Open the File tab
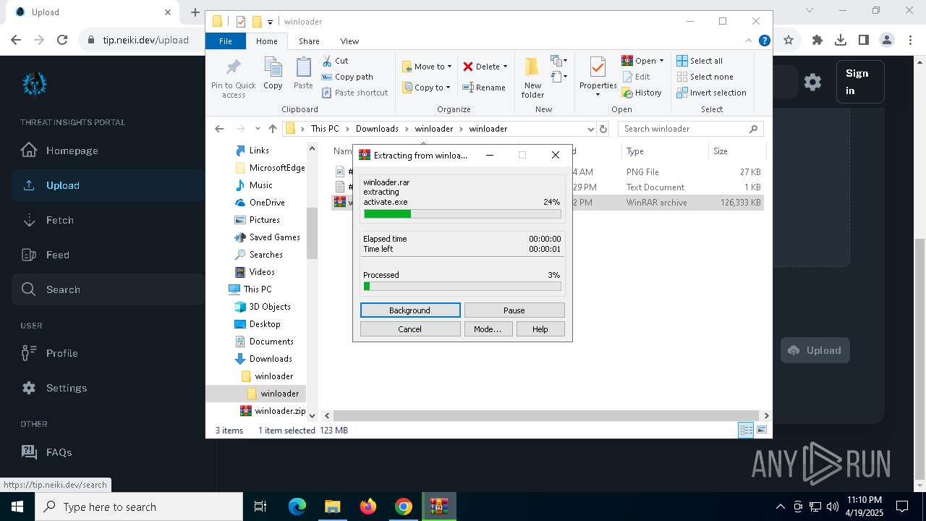This screenshot has width=926, height=521. tap(226, 41)
